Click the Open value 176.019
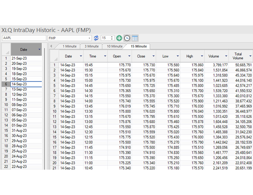 pyautogui.click(x=119, y=106)
